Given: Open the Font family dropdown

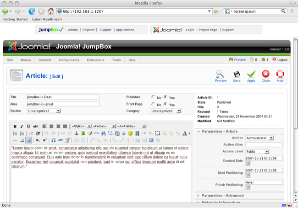Looking at the screenshot, I should coord(131,126).
